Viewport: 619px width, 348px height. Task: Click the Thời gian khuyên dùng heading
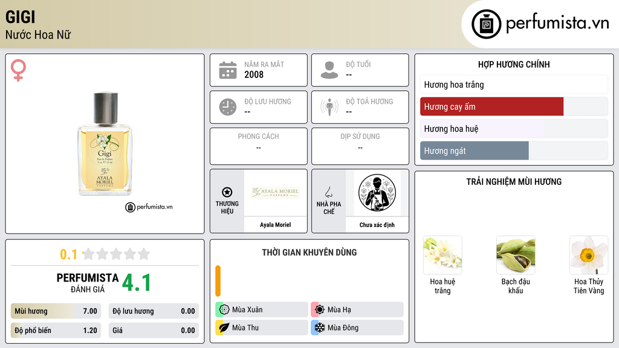309,253
